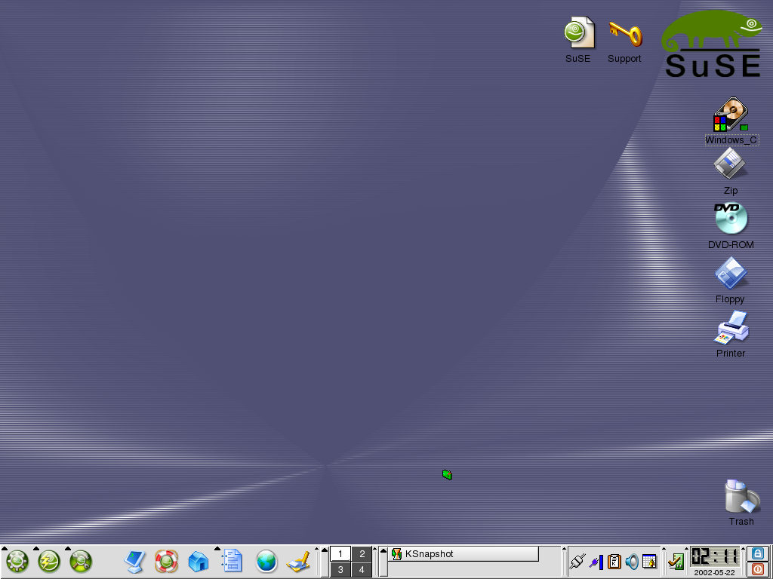Open the system tray handle arrow
Screen dimensions: 773x579
(564, 548)
